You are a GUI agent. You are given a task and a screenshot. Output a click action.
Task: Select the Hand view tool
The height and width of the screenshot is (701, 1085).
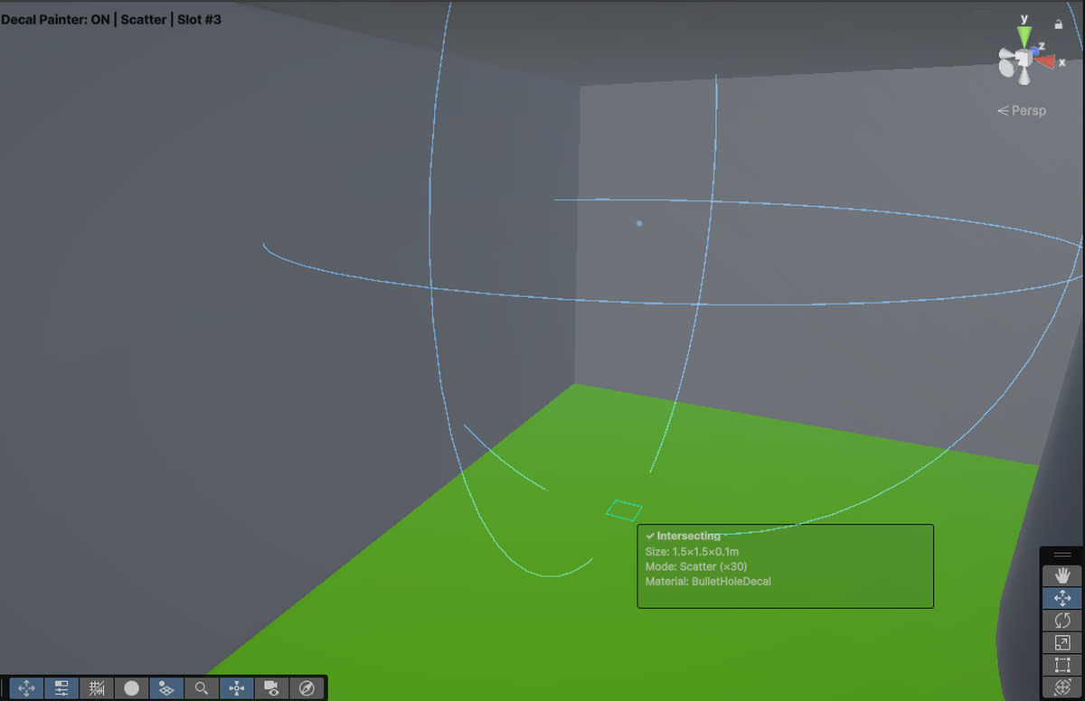[1062, 575]
